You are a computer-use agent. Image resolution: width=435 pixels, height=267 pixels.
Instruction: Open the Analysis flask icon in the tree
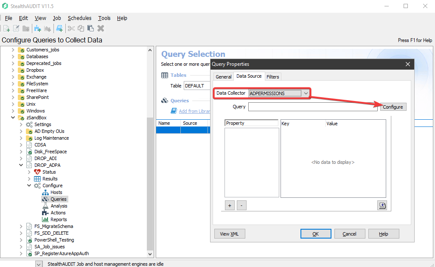[45, 206]
